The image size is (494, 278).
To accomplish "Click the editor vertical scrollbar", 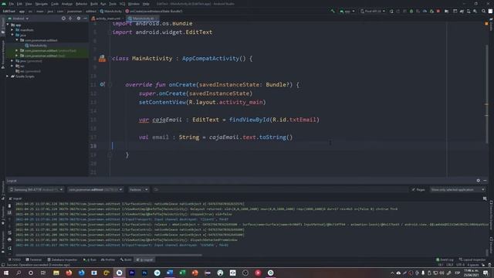I will click(x=486, y=94).
